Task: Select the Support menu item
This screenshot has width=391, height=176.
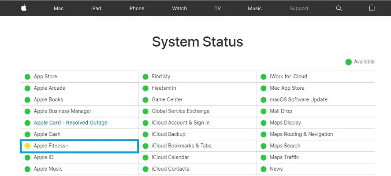Action: point(299,8)
